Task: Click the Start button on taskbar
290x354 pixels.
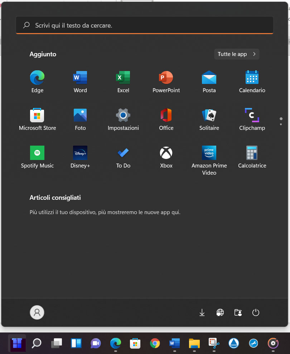Action: [x=17, y=343]
